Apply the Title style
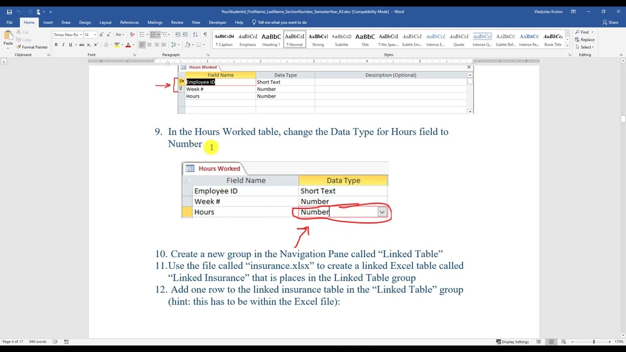This screenshot has height=352, width=626. point(365,40)
